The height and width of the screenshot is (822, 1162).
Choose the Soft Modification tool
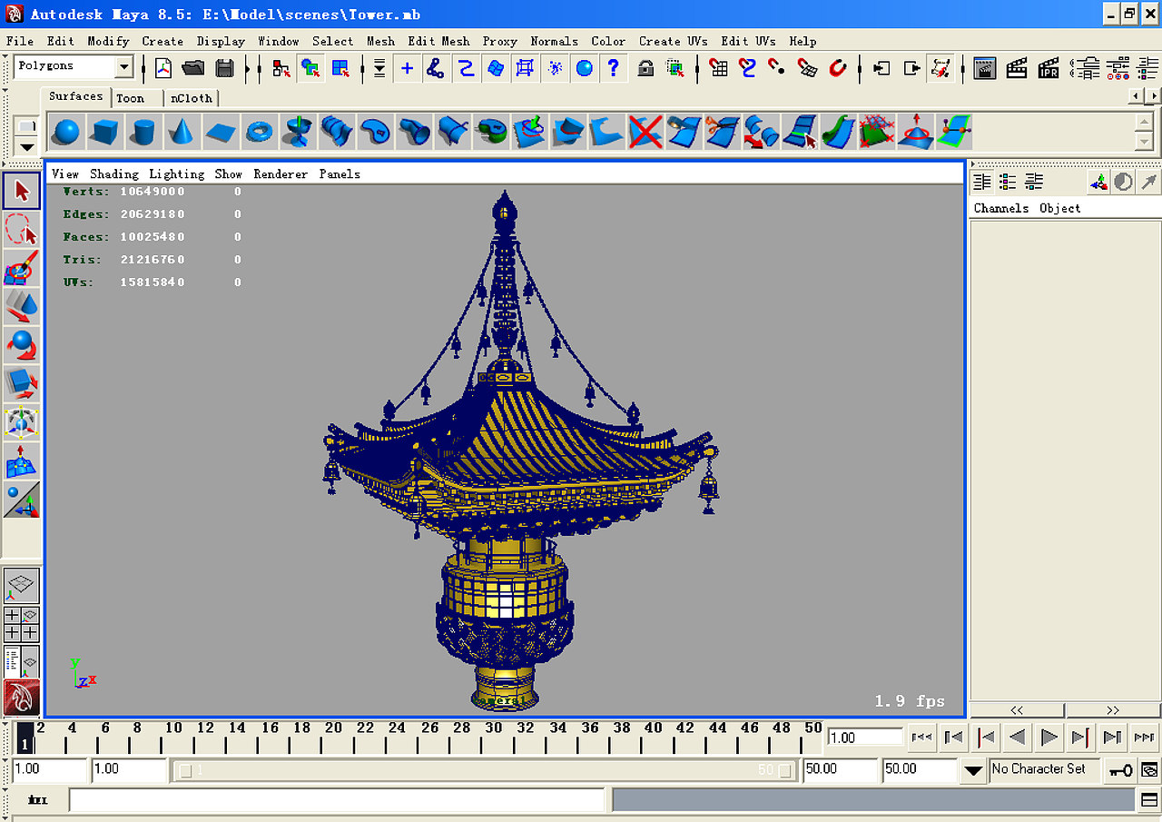pos(23,461)
